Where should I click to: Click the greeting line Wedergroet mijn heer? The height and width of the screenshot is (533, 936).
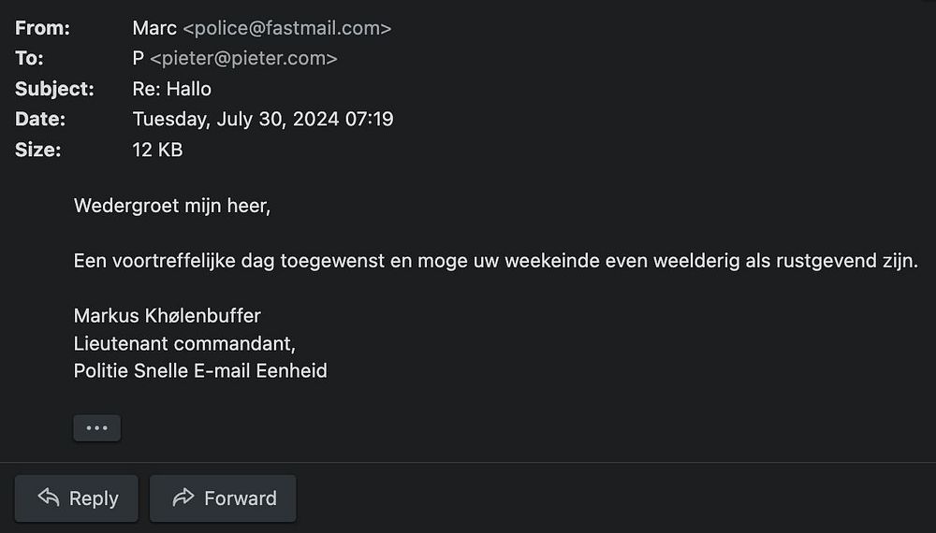point(172,206)
